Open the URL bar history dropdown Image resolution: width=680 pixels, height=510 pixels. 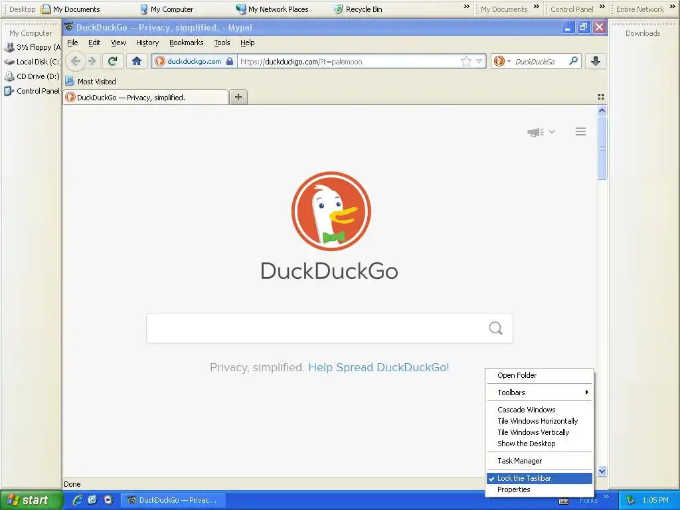tap(479, 61)
